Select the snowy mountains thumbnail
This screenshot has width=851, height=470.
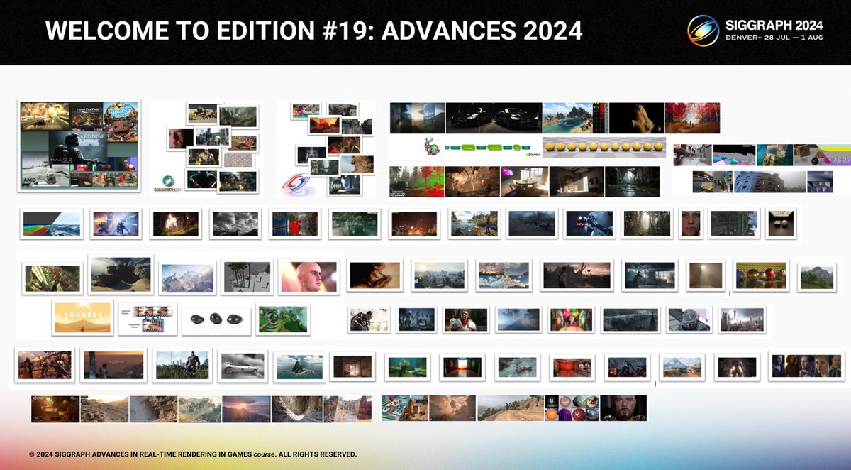pyautogui.click(x=187, y=278)
